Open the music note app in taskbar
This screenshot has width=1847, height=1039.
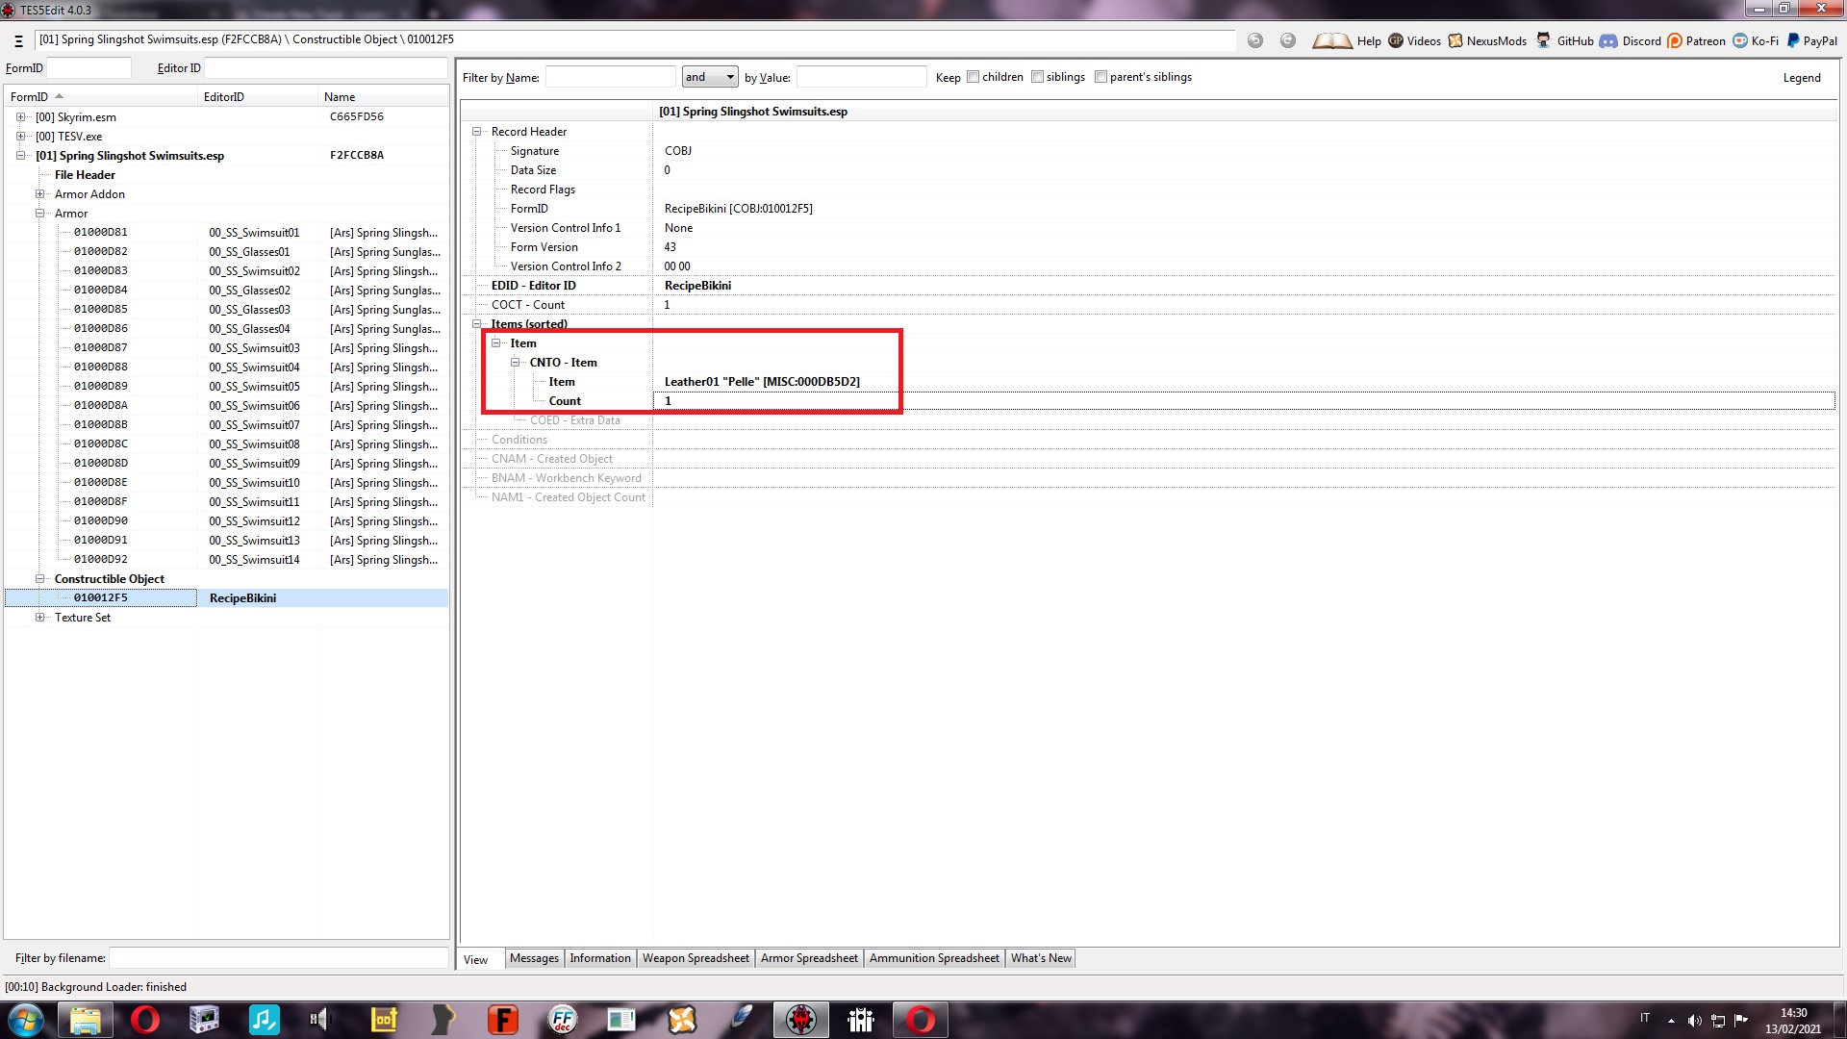pos(264,1020)
